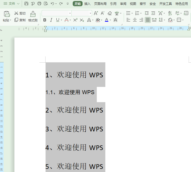The height and width of the screenshot is (172, 191).
Task: Click the first-line indent marker on ruler
Action: coord(45,27)
